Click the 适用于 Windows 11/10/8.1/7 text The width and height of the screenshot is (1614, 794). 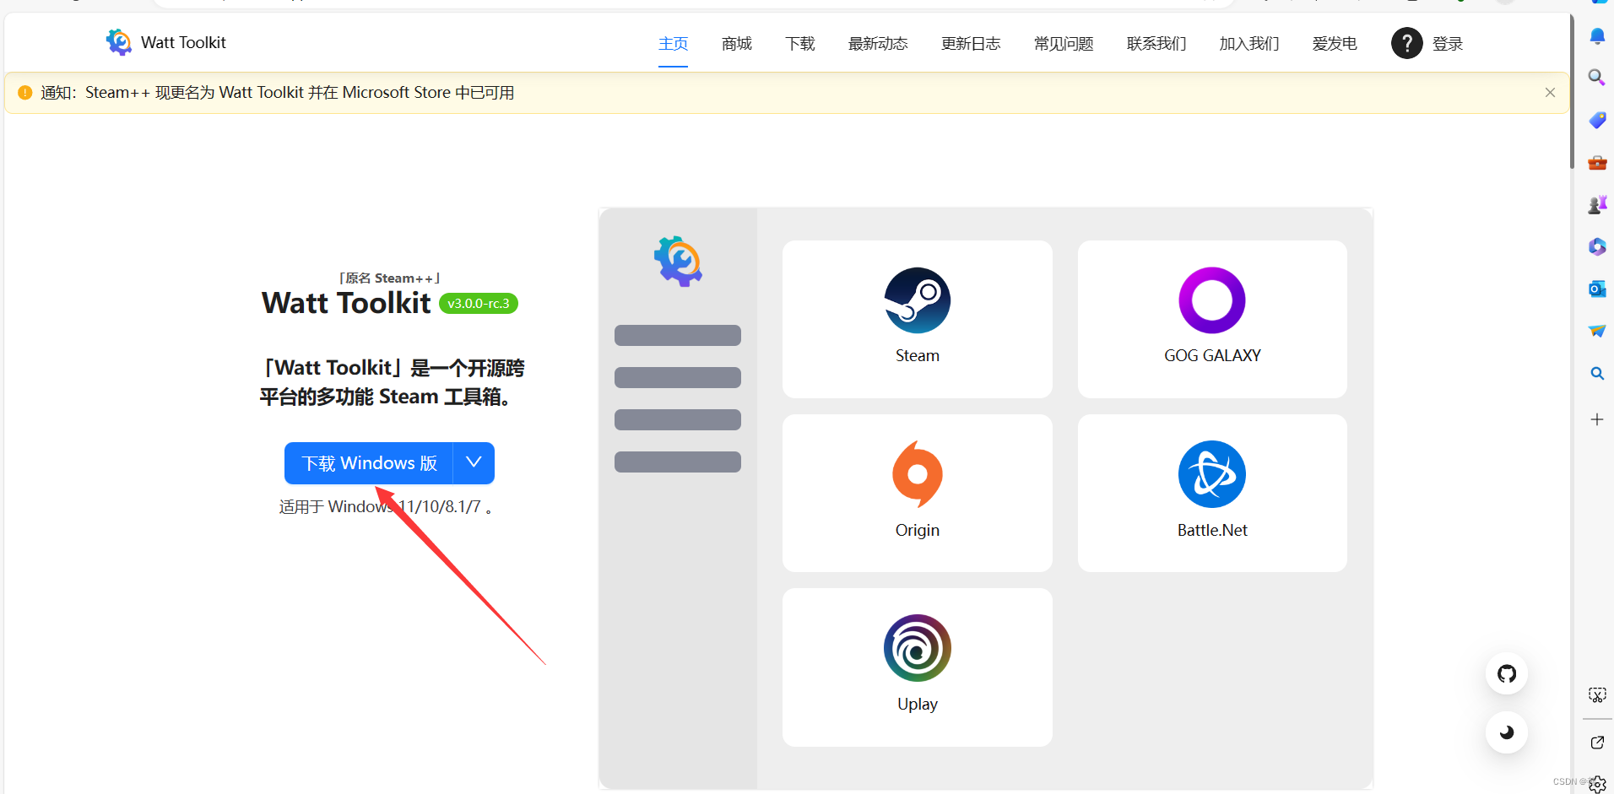(x=385, y=506)
